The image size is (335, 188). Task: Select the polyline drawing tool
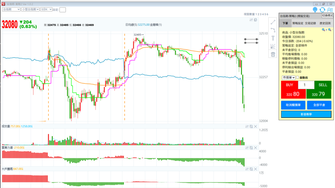[273, 30]
